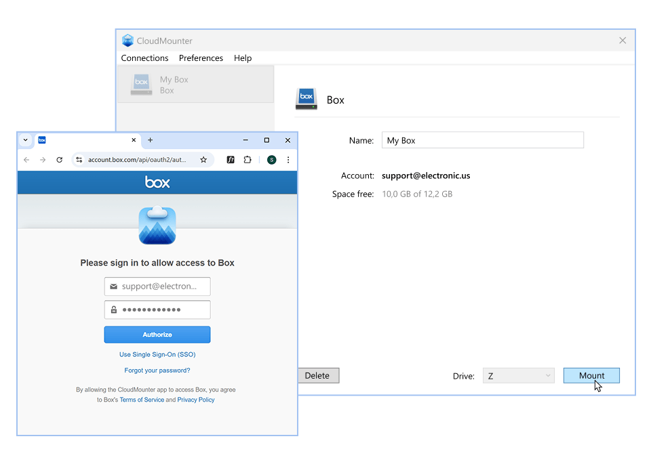651x466 pixels.
Task: Click the fx extension icon in toolbar
Action: coord(231,160)
